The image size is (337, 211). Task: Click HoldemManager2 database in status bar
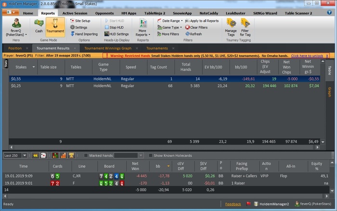coord(272,204)
